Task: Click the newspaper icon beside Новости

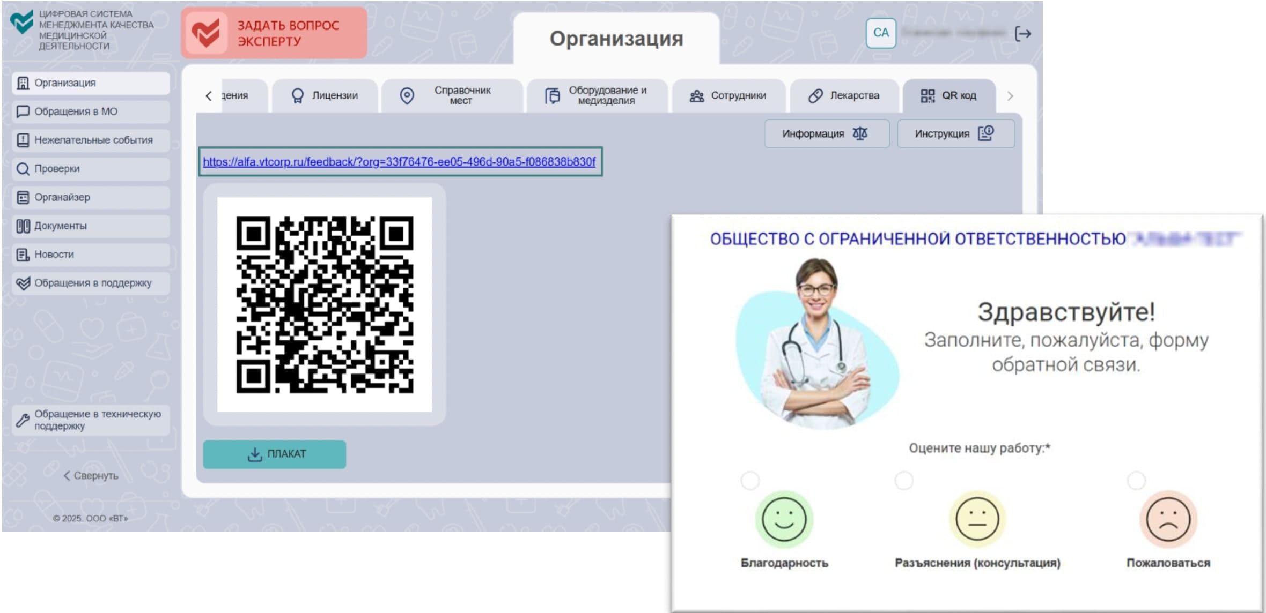Action: [23, 255]
